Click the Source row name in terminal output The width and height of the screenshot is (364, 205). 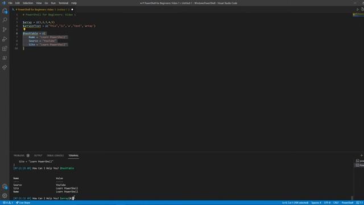click(18, 185)
